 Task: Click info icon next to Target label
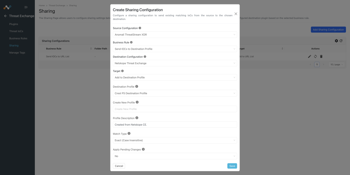pyautogui.click(x=122, y=71)
